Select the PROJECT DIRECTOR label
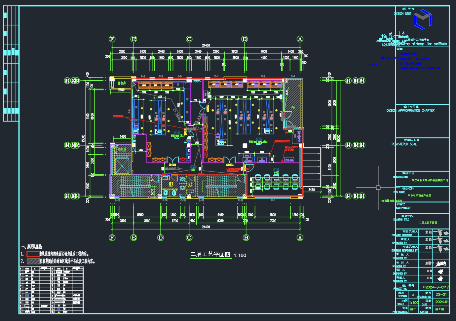Viewport: 456px width, 321px height. coord(402,235)
